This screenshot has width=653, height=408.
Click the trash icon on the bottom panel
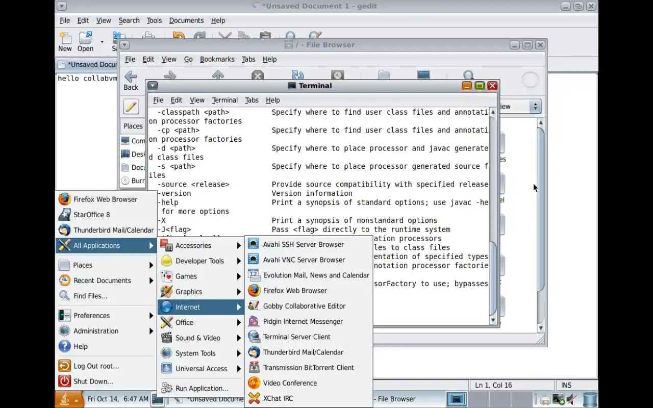(590, 399)
